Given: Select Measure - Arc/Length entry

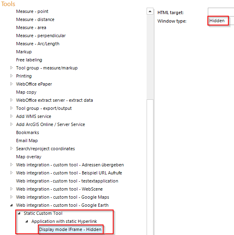Looking at the screenshot, I should (38, 44).
